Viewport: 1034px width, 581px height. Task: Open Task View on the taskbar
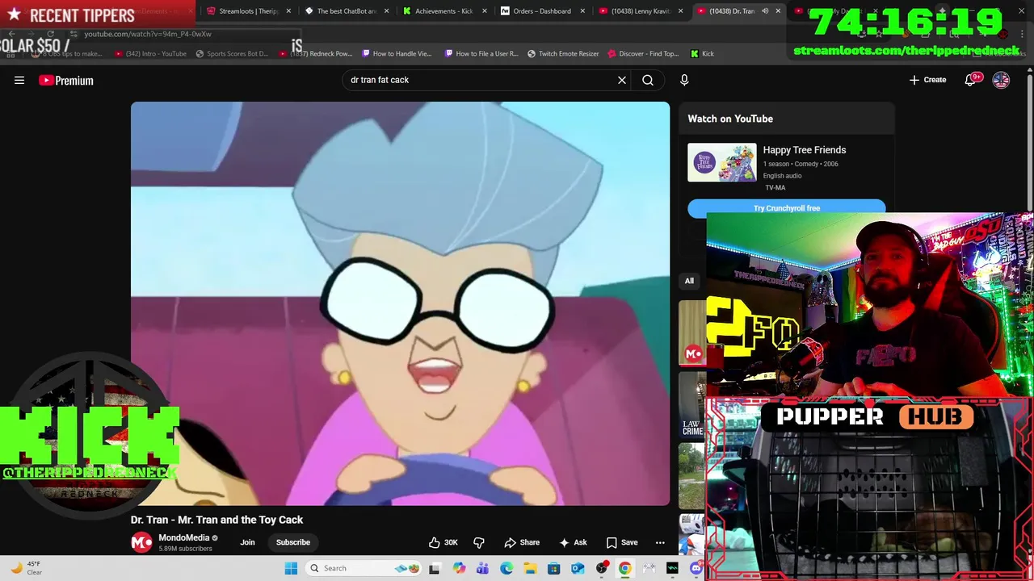click(x=435, y=568)
